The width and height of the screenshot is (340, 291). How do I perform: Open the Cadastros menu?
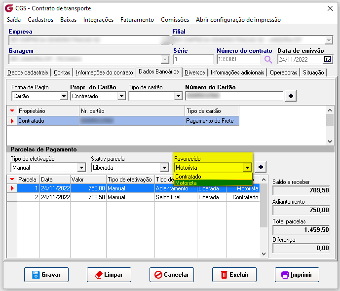(40, 20)
